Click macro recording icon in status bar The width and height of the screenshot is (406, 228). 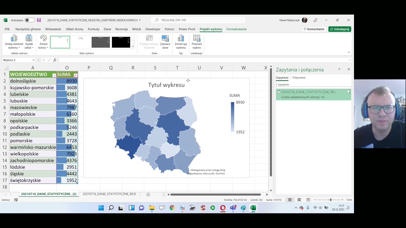click(16, 200)
